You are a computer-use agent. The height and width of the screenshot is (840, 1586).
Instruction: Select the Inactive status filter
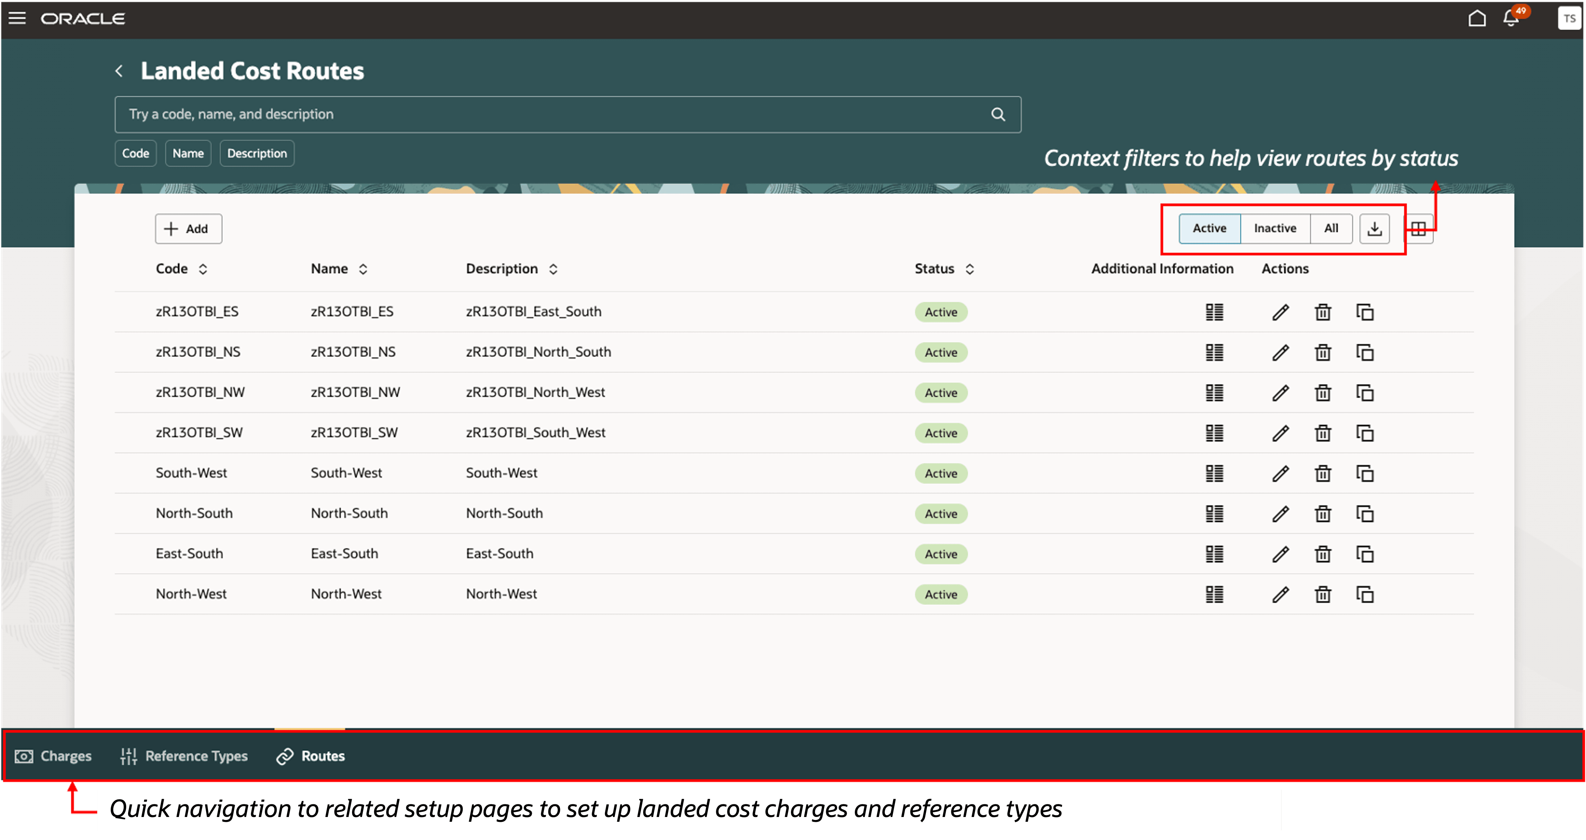pos(1274,229)
